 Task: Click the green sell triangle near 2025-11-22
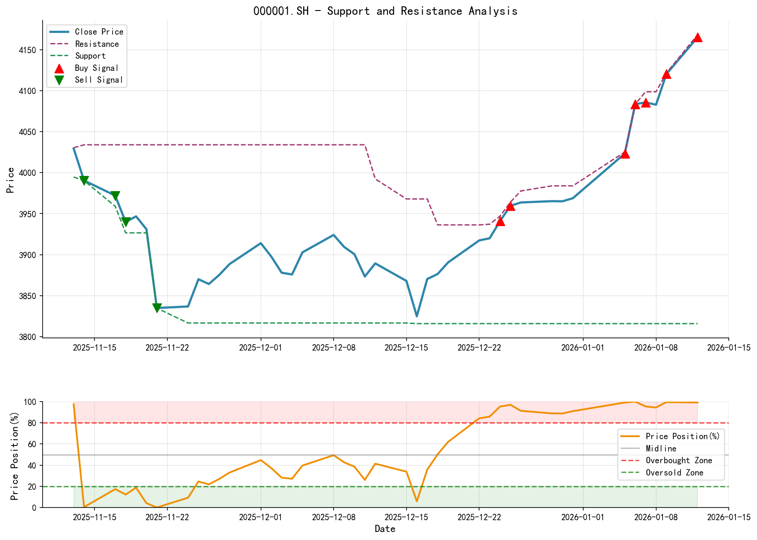(x=157, y=306)
